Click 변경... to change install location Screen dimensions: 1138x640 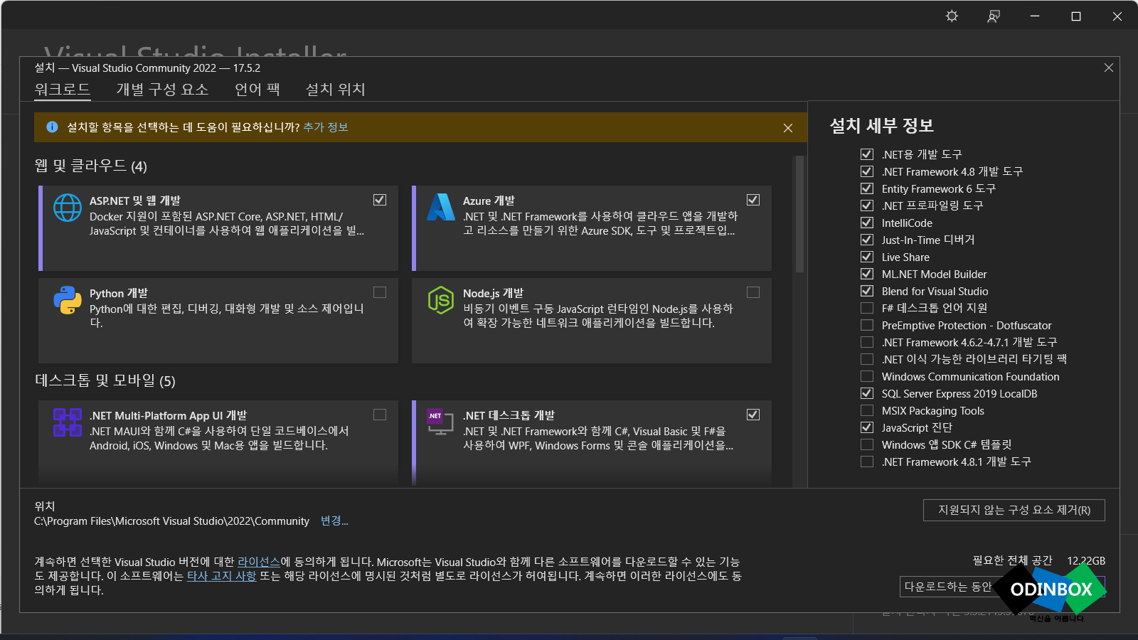coord(334,521)
